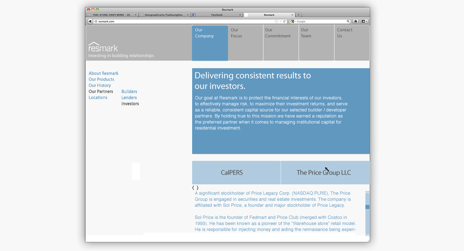Switch to the Facebook browser tab

(x=216, y=15)
